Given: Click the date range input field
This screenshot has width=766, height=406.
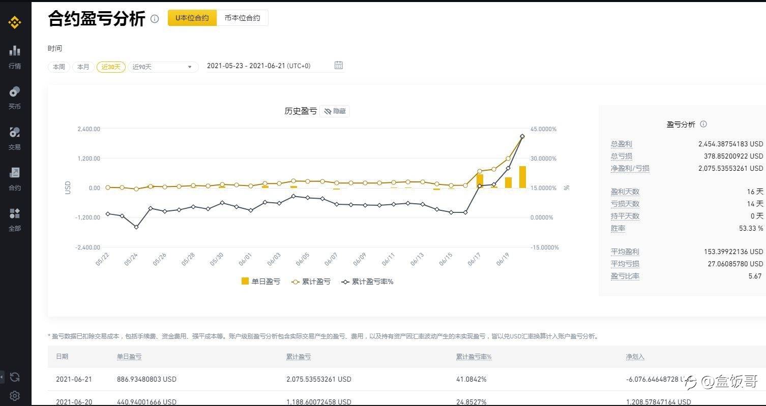Looking at the screenshot, I should [x=259, y=66].
